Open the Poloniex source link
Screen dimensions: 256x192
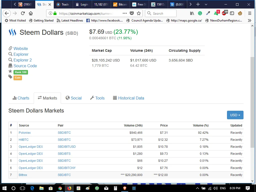point(25,133)
